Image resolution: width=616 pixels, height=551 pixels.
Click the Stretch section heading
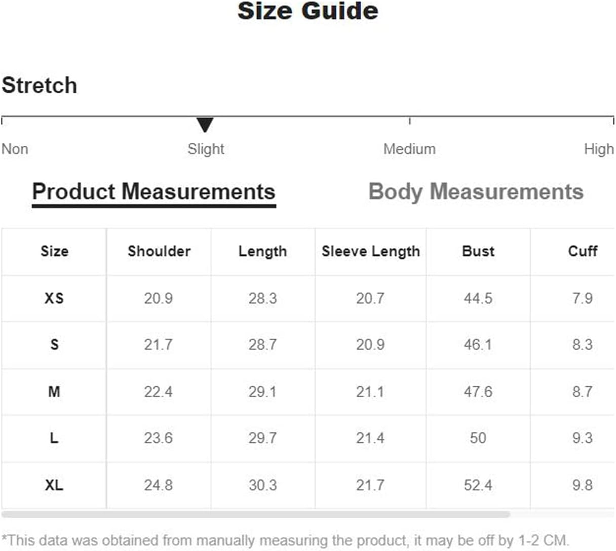[40, 85]
